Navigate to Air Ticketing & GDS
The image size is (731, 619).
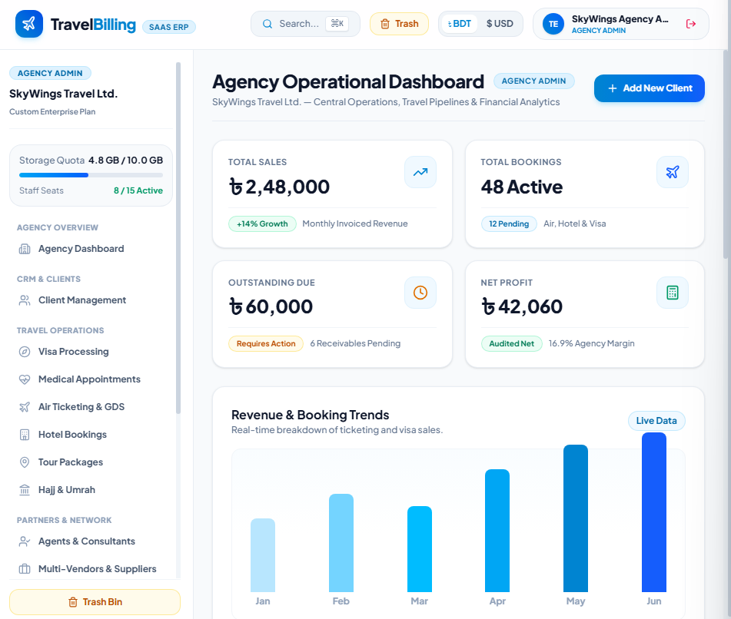[x=91, y=406]
